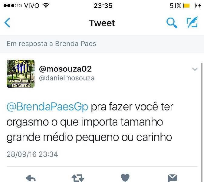Expand the tweet options chevron
The image size is (204, 182).
tap(195, 69)
